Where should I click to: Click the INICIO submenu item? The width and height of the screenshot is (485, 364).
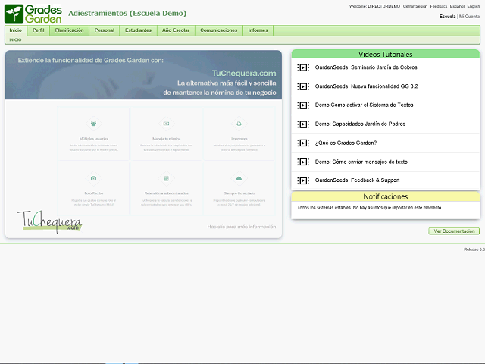(15, 40)
